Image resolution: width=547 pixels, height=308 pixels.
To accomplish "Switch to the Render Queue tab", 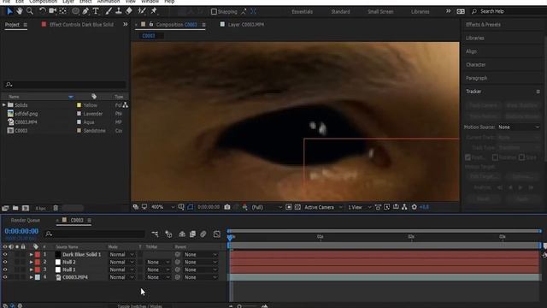I will (25, 221).
